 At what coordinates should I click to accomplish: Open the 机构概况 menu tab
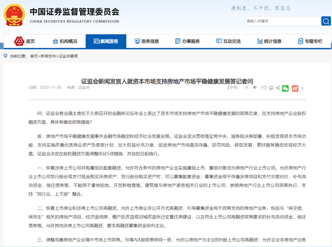tap(65, 41)
